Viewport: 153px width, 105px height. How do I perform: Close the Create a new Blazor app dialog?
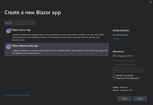[x=151, y=2]
